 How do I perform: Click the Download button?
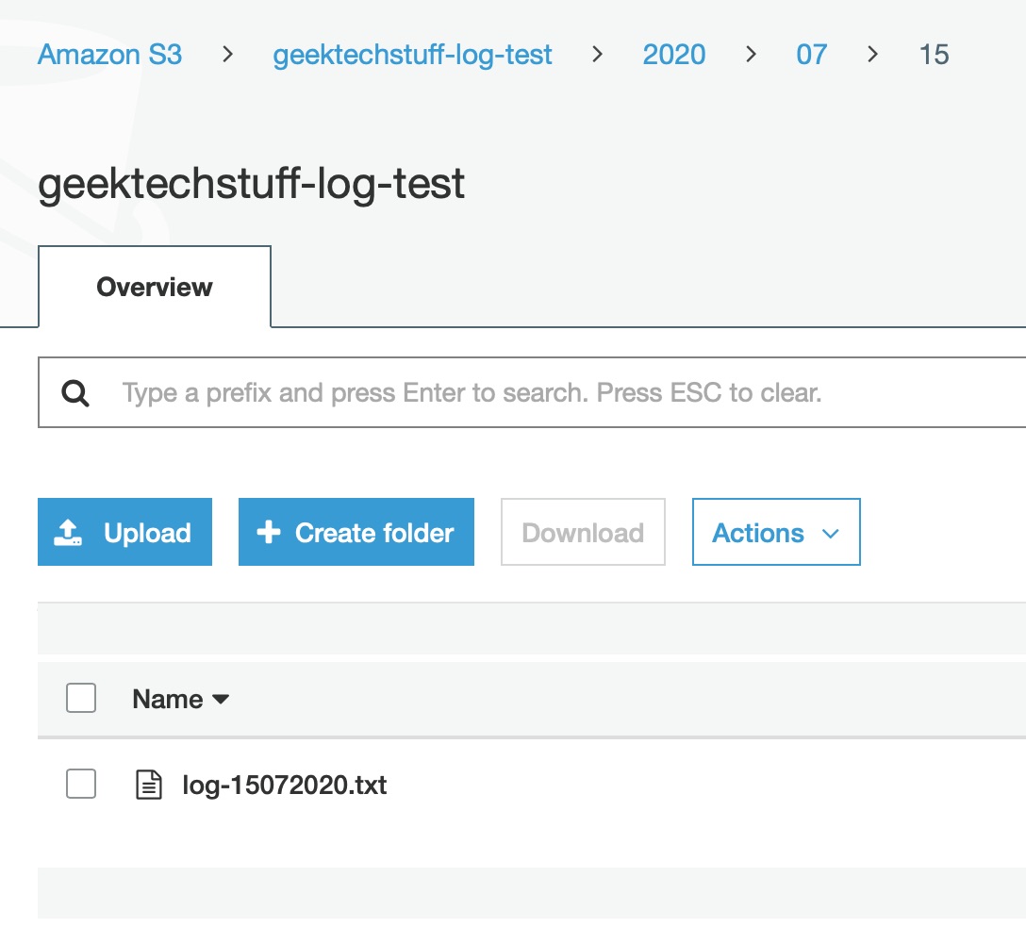(x=582, y=531)
